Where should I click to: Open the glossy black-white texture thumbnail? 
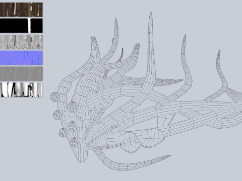[x=21, y=90]
